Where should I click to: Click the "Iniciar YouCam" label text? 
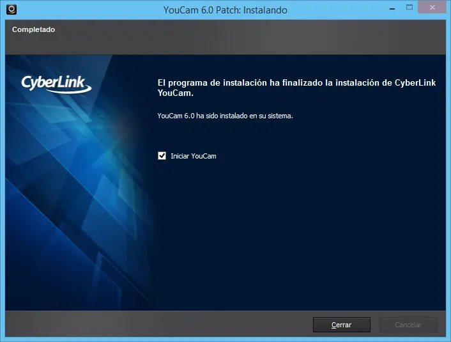[x=194, y=156]
